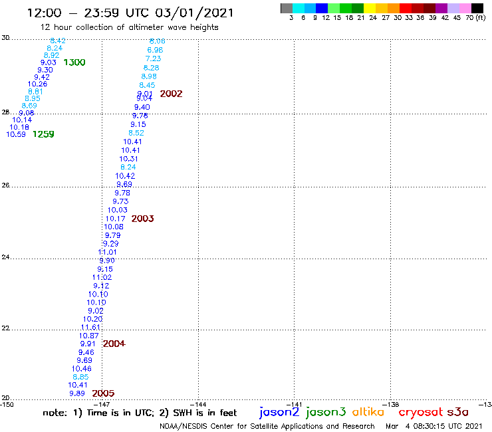Select the 9.03 reading beside 1300

[x=49, y=62]
